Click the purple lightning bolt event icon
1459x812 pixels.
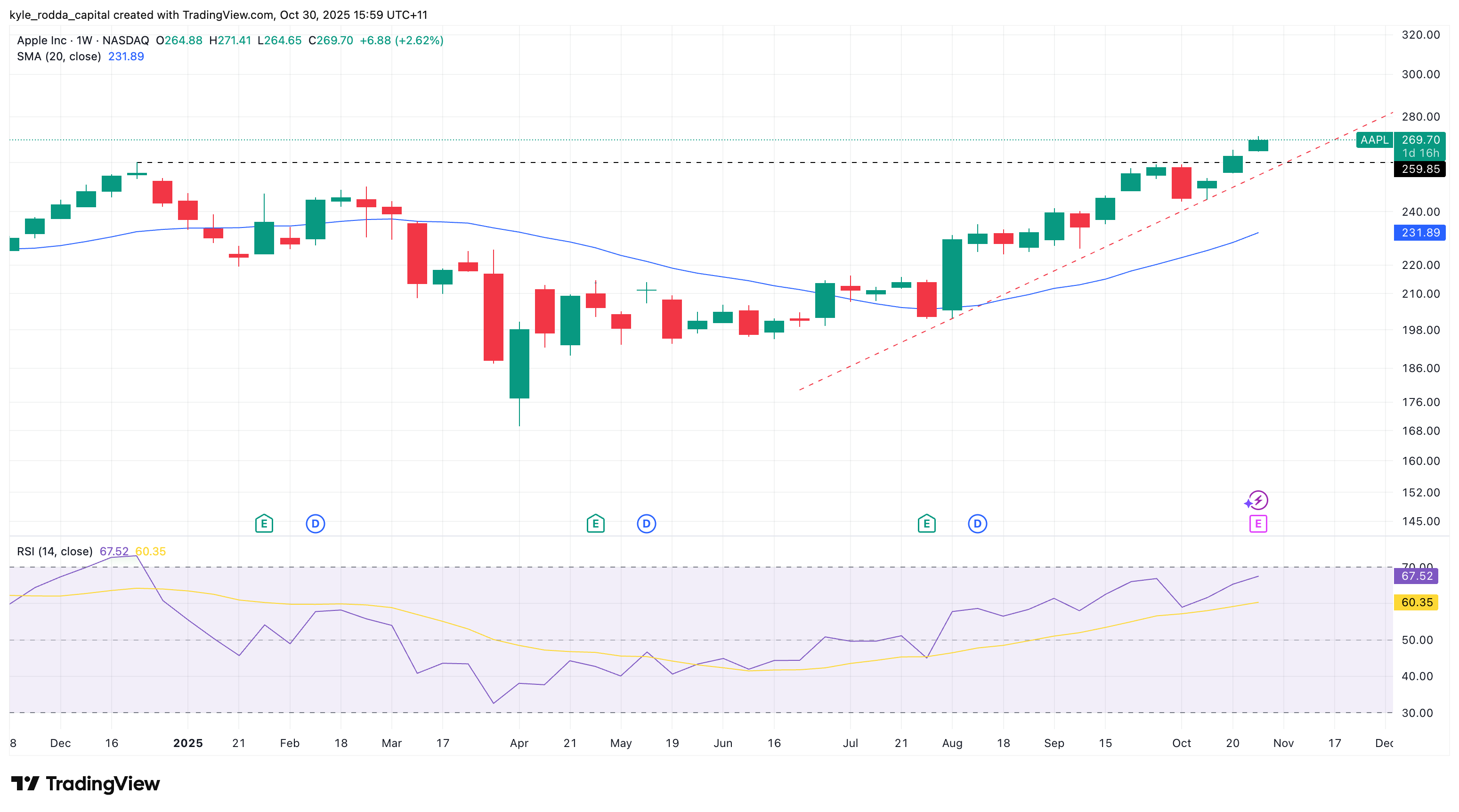pyautogui.click(x=1258, y=500)
